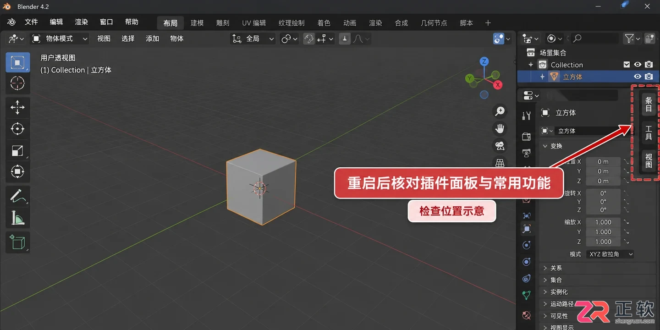
Task: Disable Collection in renders via camera icon
Action: [649, 65]
